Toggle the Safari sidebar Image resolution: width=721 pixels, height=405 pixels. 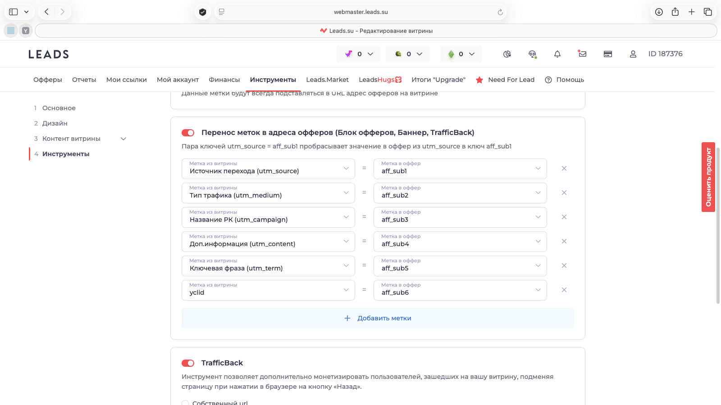[14, 12]
